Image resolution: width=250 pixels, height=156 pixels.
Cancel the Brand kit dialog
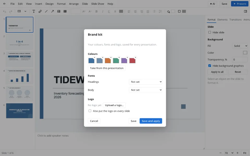94,121
